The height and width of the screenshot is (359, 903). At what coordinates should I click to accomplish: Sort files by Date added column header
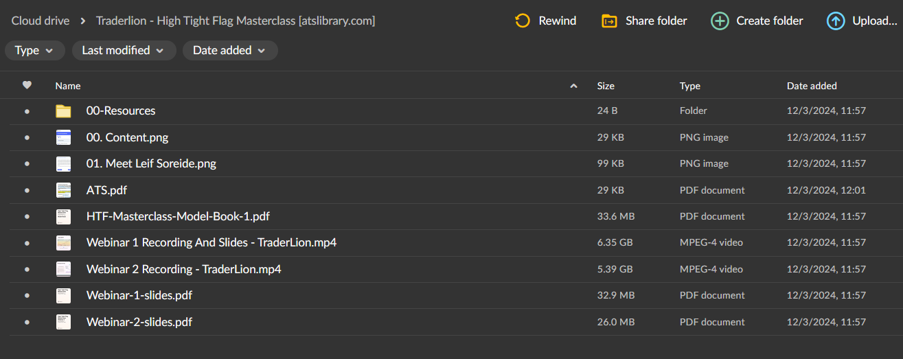coord(812,86)
